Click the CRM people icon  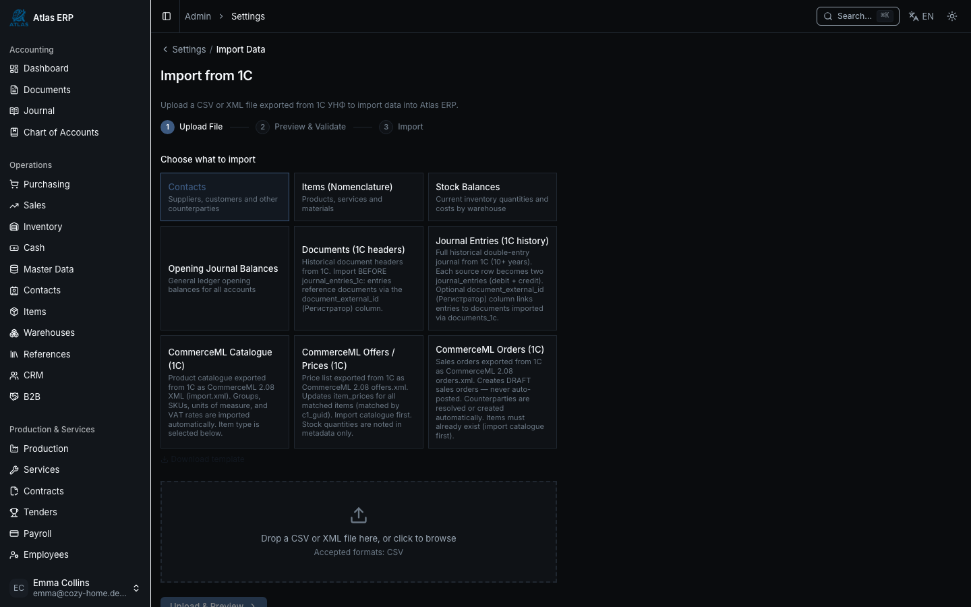pyautogui.click(x=14, y=375)
